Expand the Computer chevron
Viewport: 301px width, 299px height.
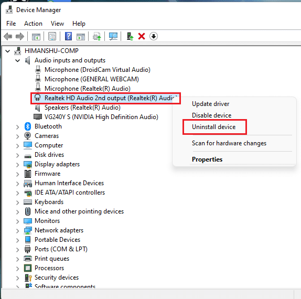(x=18, y=146)
